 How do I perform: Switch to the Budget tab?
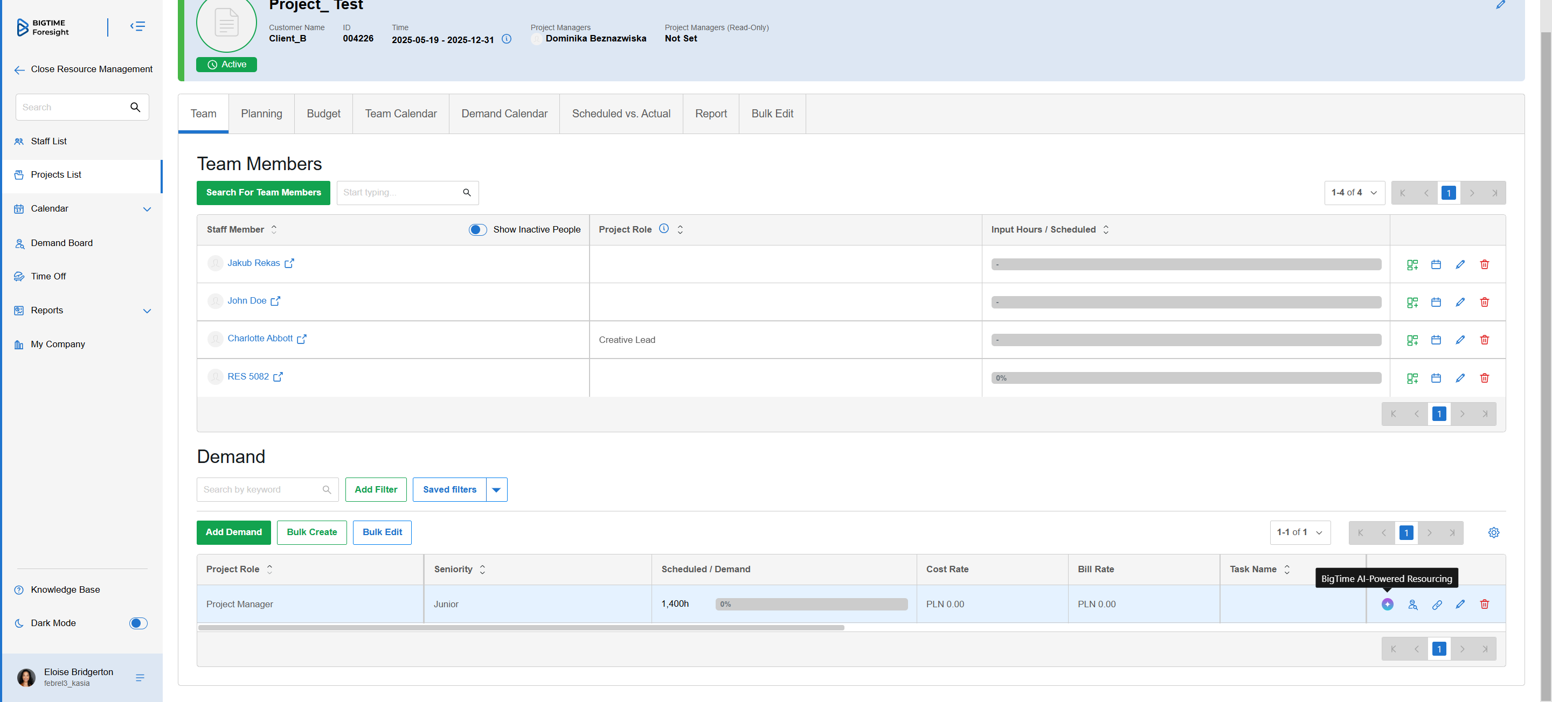click(323, 114)
